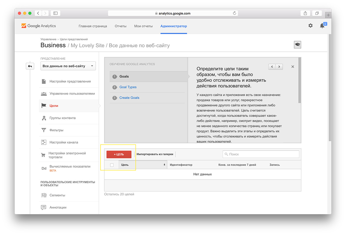Open the Мои отчеты tab
The height and width of the screenshot is (235, 346).
pyautogui.click(x=143, y=26)
